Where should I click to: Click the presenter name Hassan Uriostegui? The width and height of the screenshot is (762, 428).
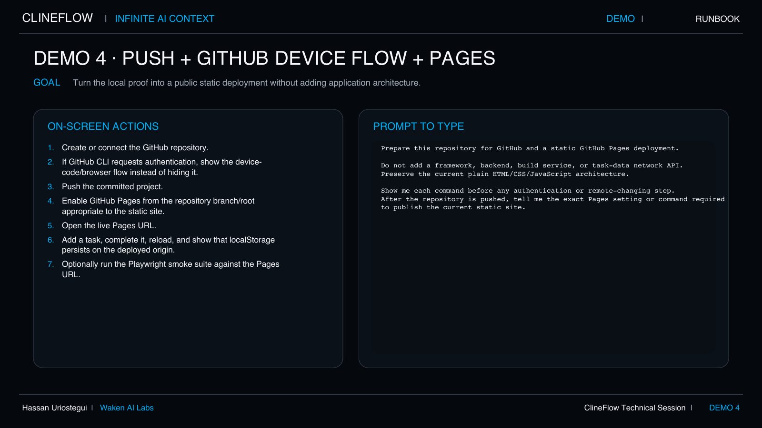coord(55,408)
